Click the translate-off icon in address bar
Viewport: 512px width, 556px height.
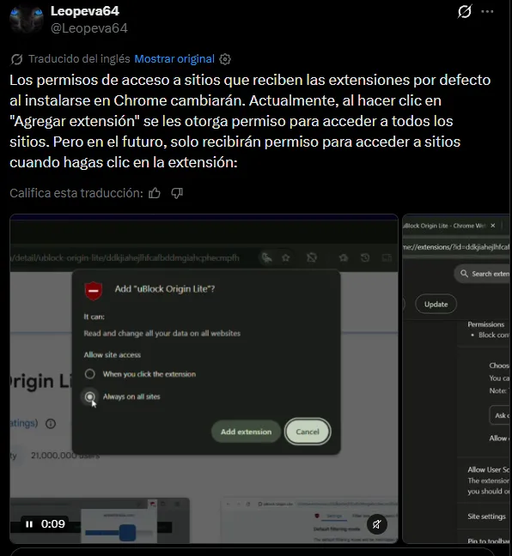[266, 257]
